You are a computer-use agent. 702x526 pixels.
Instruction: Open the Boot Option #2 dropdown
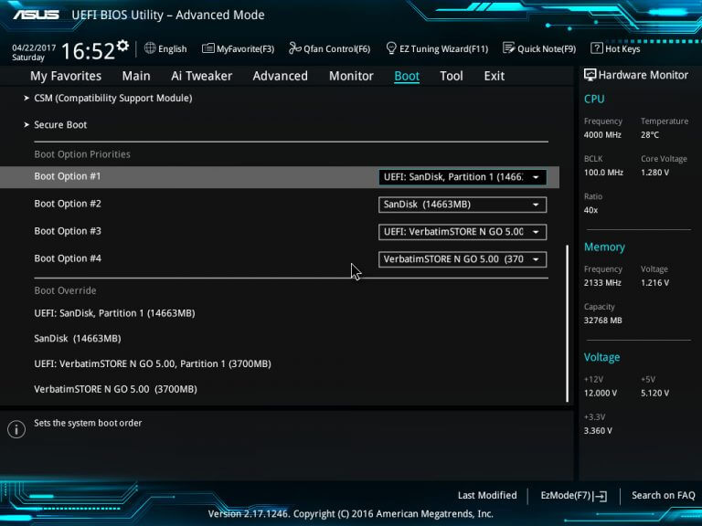(x=463, y=205)
